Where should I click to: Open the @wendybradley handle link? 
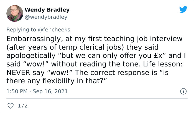tap(46, 17)
